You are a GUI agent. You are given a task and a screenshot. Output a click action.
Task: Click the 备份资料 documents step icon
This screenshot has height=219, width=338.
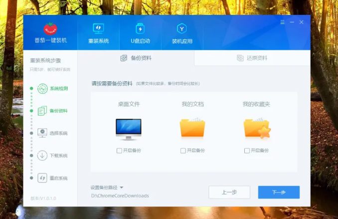click(42, 111)
